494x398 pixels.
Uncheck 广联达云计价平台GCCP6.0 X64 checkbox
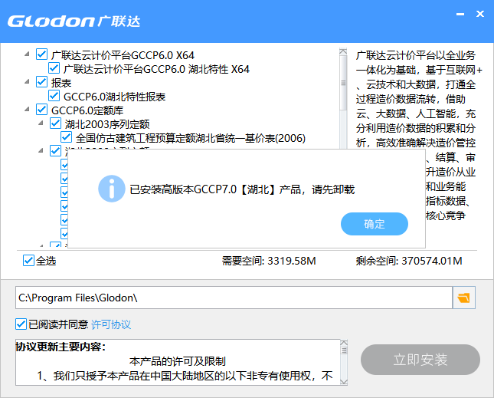click(41, 54)
